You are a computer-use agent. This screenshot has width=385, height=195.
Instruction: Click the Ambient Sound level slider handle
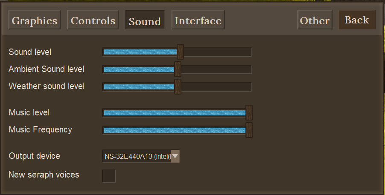178,69
